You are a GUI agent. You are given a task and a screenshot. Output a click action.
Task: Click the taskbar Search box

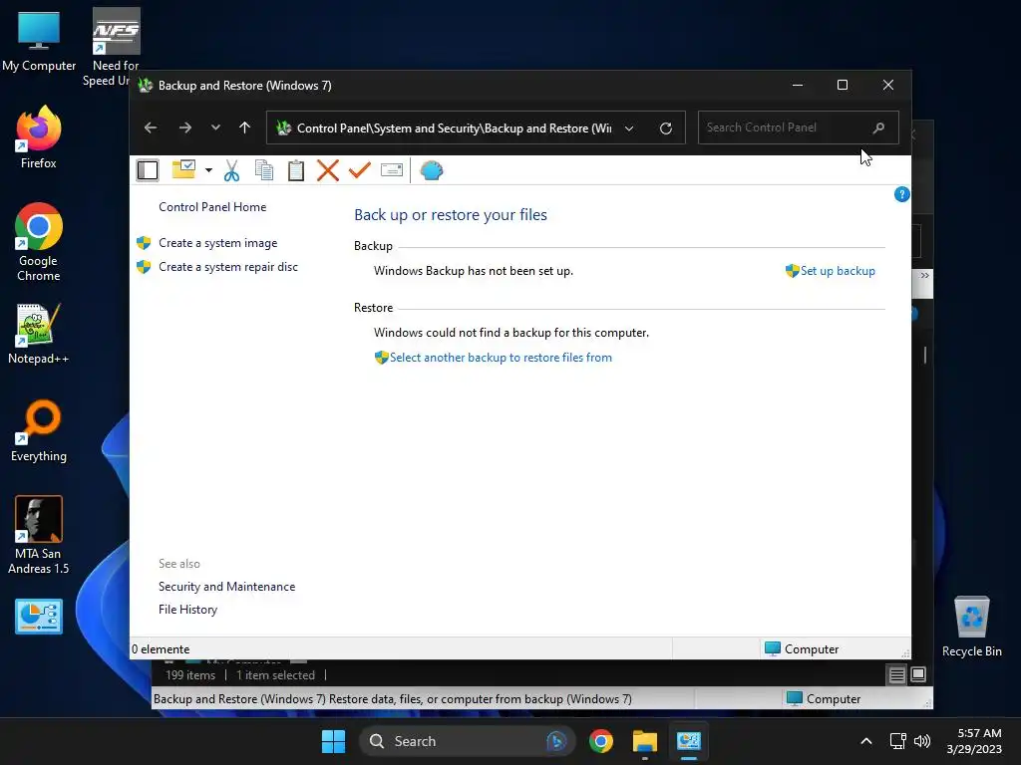coord(467,741)
